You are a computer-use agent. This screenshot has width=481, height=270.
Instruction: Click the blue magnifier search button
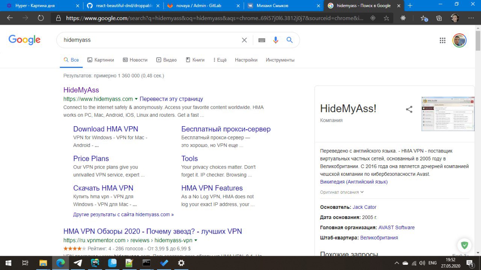290,40
